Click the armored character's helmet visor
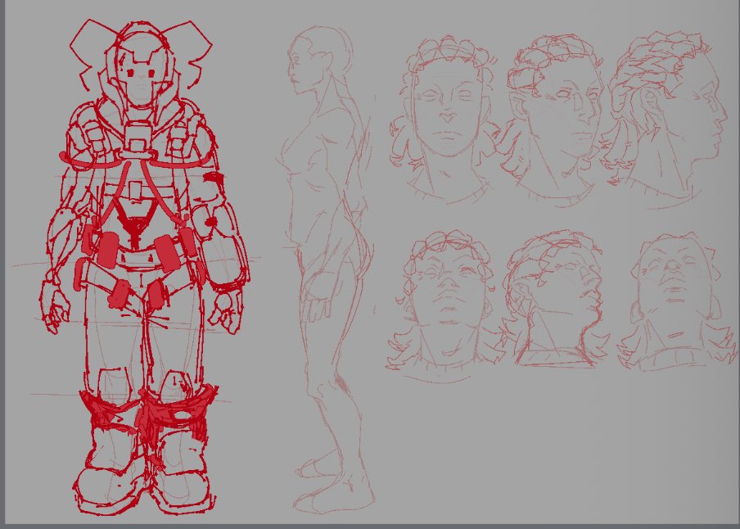The width and height of the screenshot is (740, 529). (141, 71)
